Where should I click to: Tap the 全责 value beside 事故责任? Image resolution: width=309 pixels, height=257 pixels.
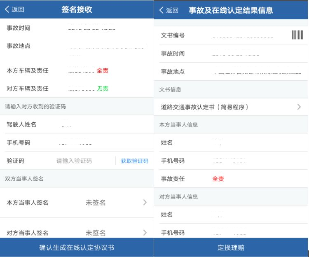(218, 179)
